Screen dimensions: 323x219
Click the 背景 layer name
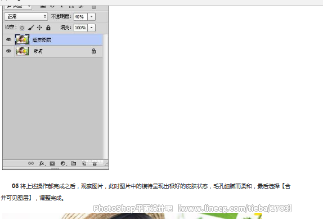coord(38,51)
